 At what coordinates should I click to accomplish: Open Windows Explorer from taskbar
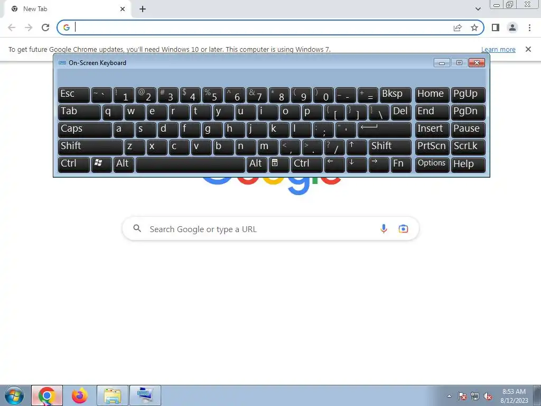pos(113,395)
